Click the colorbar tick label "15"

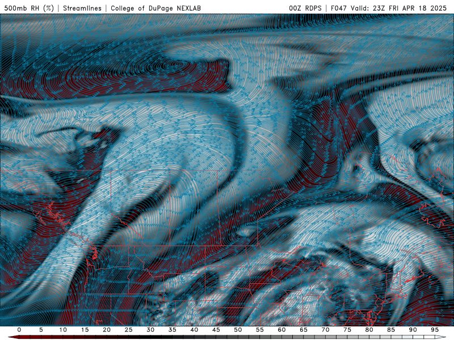pyautogui.click(x=85, y=330)
